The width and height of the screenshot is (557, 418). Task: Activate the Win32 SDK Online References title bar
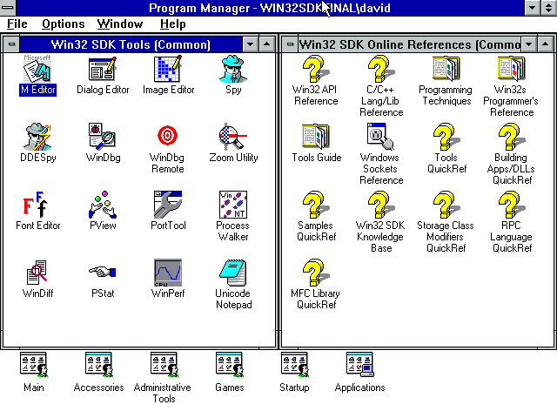click(410, 44)
